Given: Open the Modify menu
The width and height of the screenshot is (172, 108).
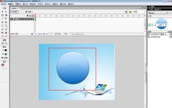Looking at the screenshot, I should coord(33,4).
